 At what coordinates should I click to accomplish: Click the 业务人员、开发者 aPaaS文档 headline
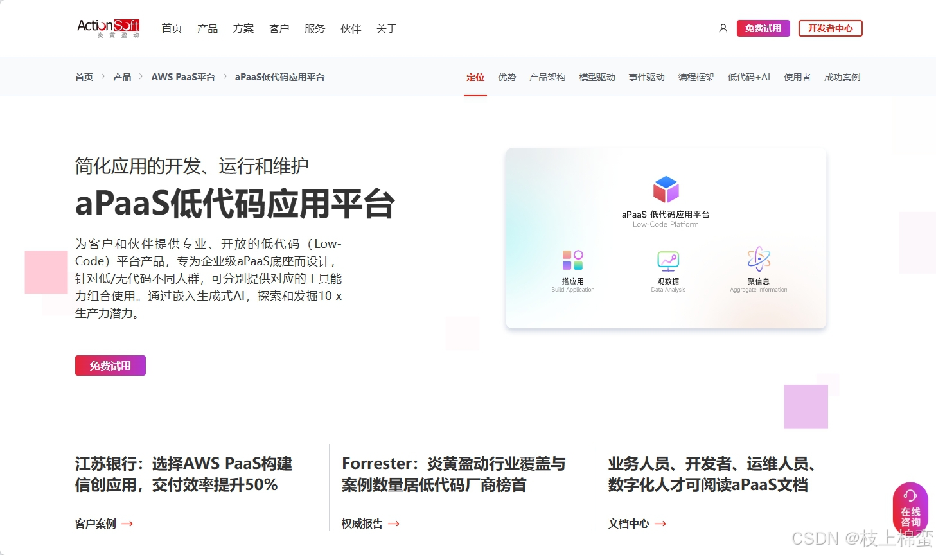(712, 474)
